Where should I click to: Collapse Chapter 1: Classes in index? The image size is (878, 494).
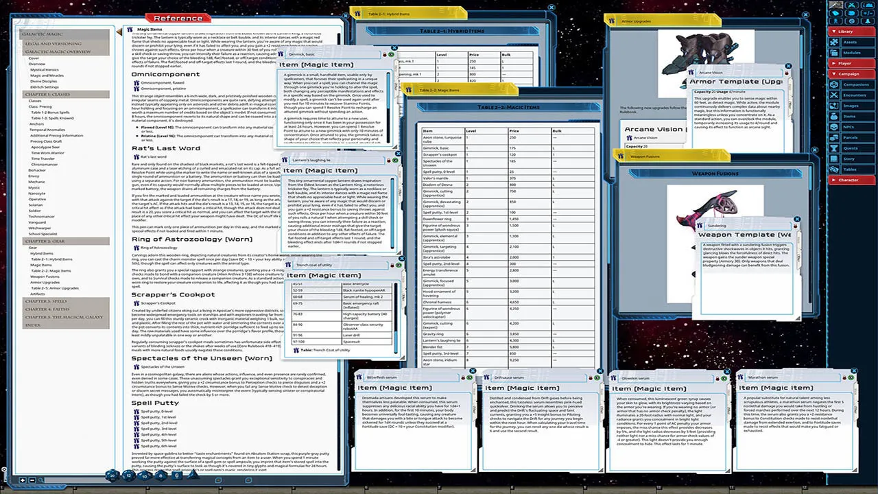64,94
